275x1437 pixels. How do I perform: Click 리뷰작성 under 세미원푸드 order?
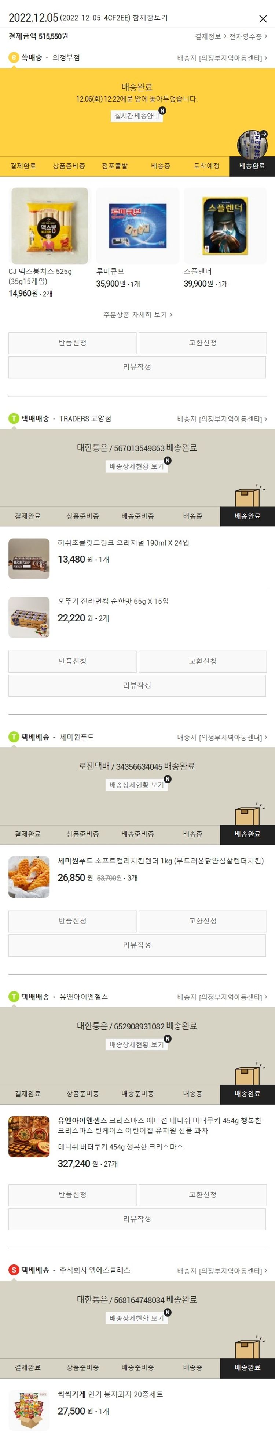[x=137, y=945]
